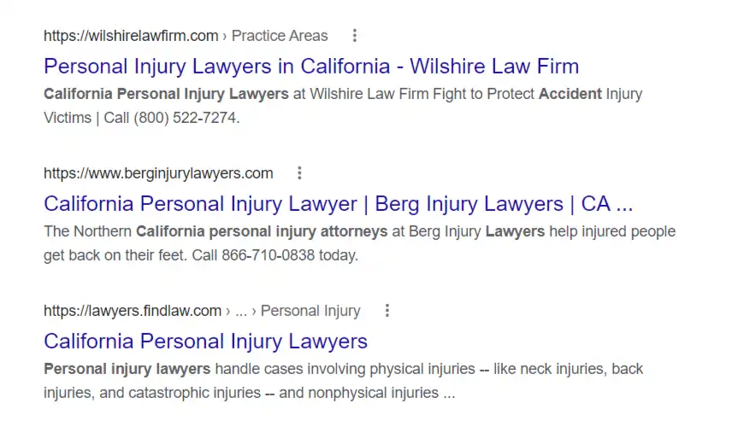The image size is (750, 421).
Task: Click the https://wilshirelawfirm.com URL text
Action: pos(131,36)
